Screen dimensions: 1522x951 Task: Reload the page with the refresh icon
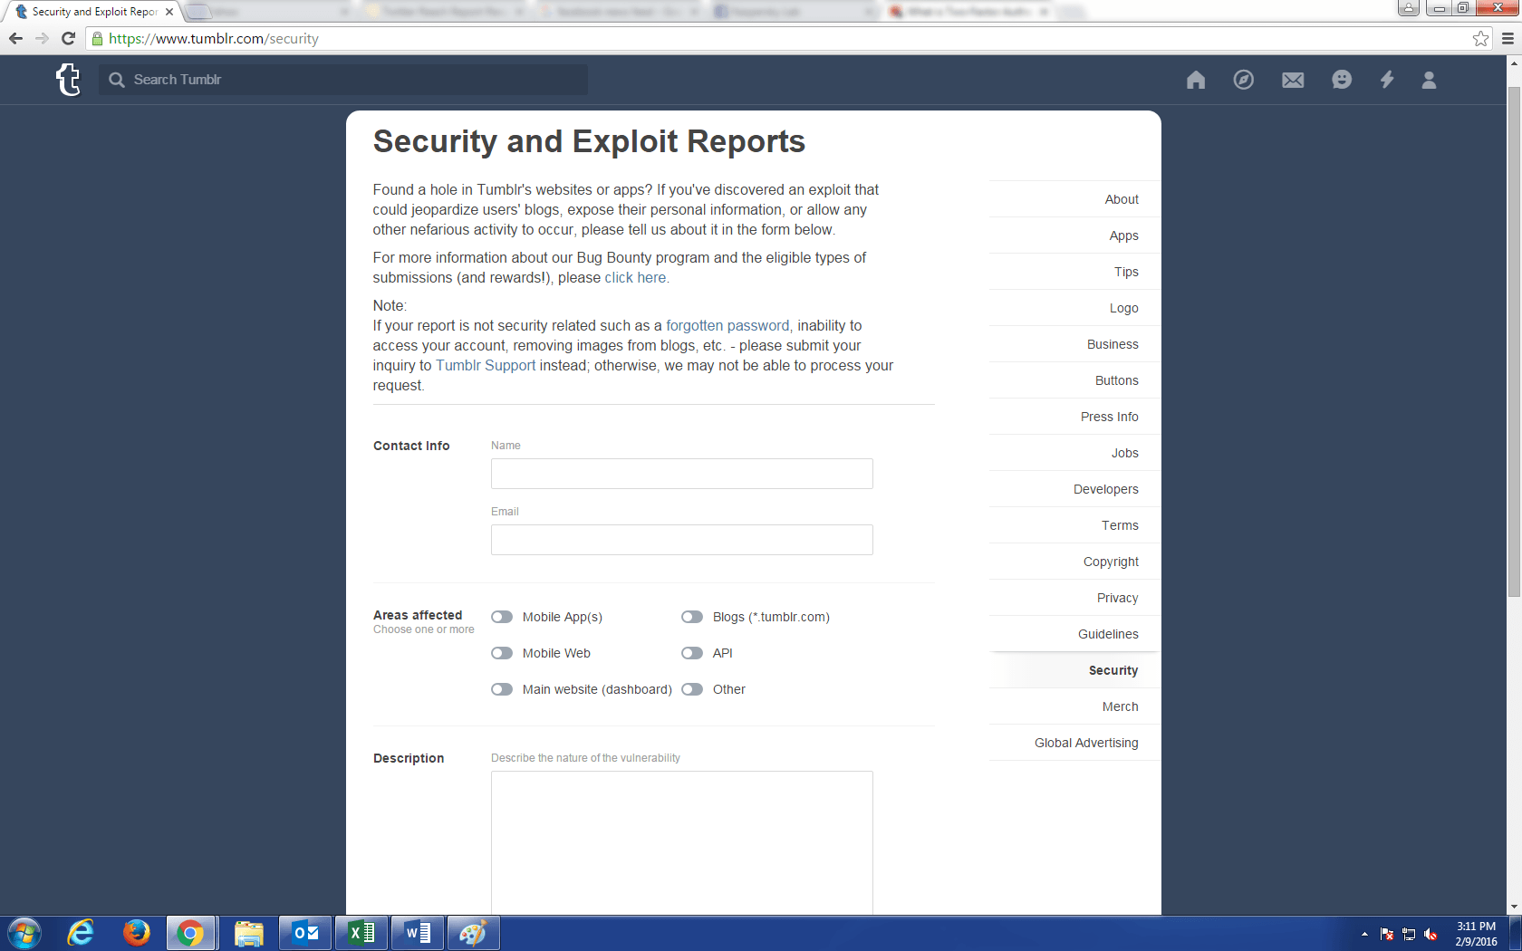tap(68, 38)
